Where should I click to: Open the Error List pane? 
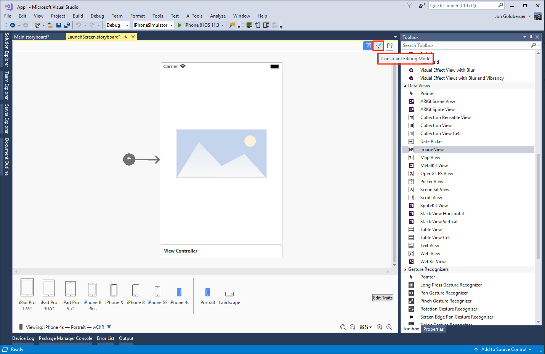(x=106, y=338)
